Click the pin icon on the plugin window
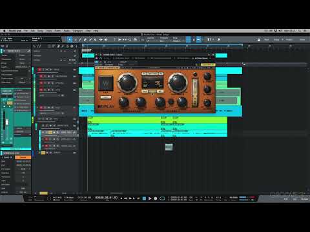 point(209,55)
